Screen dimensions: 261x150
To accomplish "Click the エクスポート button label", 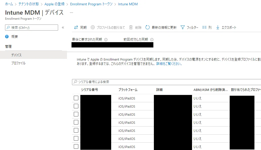I will click(229, 28).
